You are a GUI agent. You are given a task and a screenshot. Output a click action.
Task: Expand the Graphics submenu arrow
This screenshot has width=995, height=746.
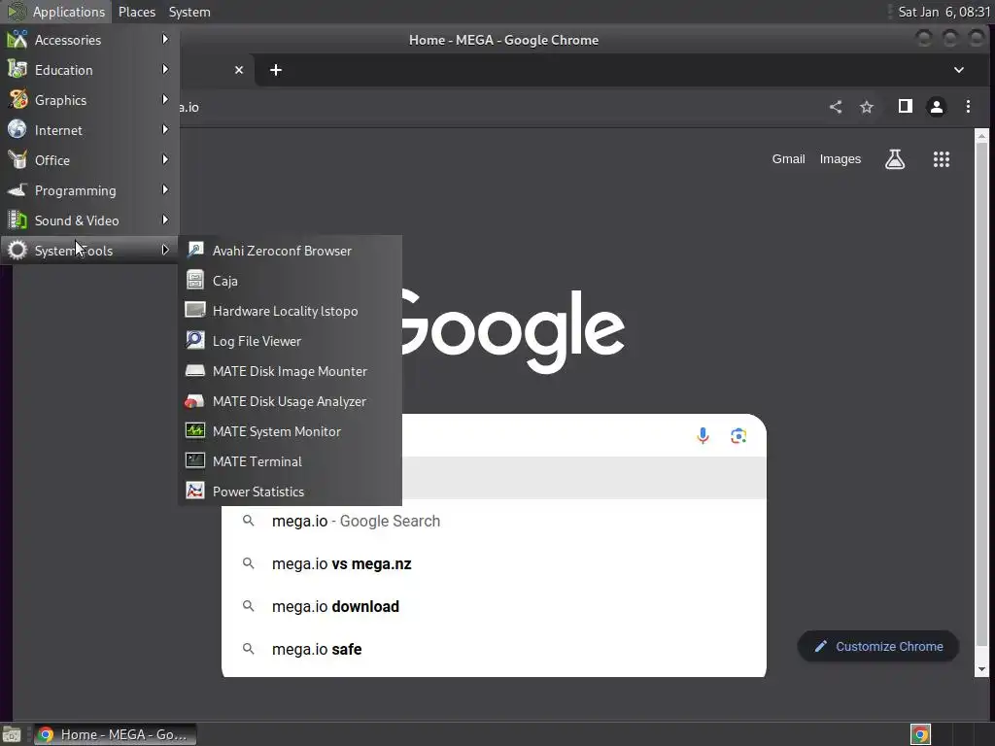click(x=165, y=100)
